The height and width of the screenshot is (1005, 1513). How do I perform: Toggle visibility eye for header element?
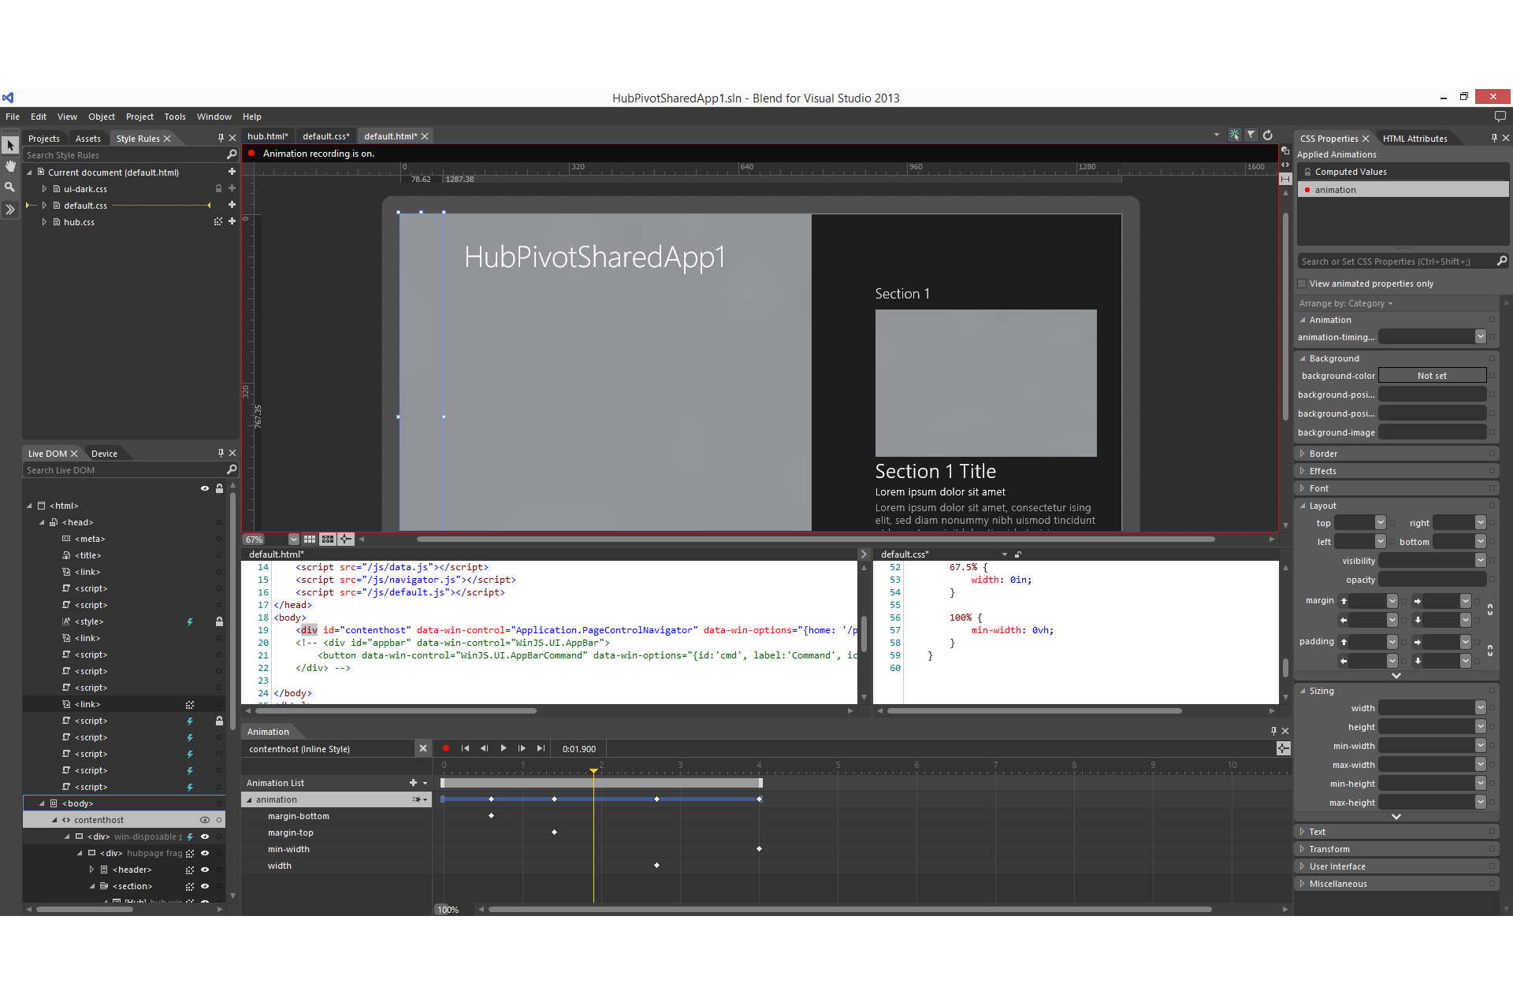[205, 870]
